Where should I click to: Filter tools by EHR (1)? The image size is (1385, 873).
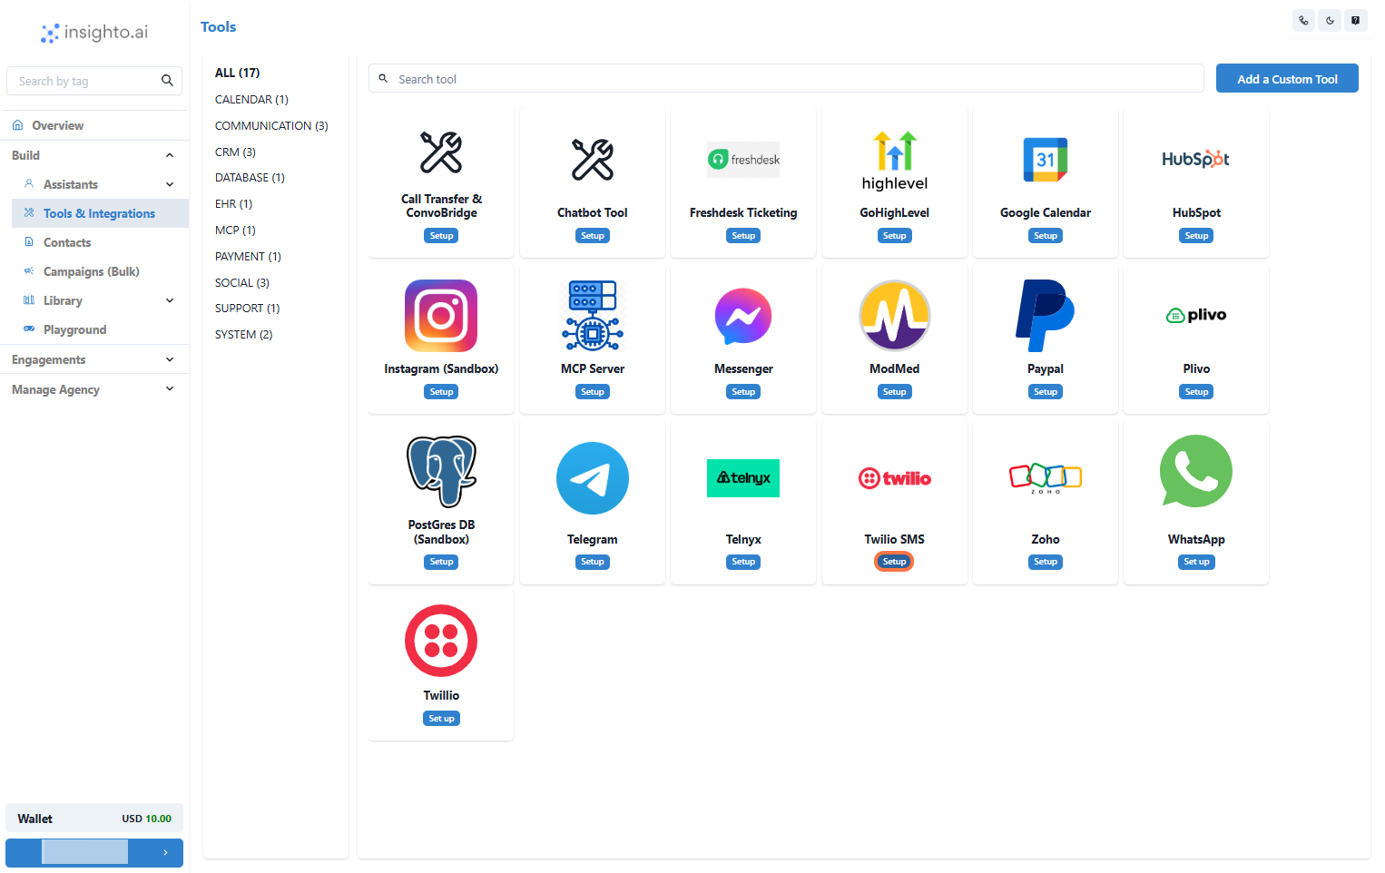[x=233, y=203]
